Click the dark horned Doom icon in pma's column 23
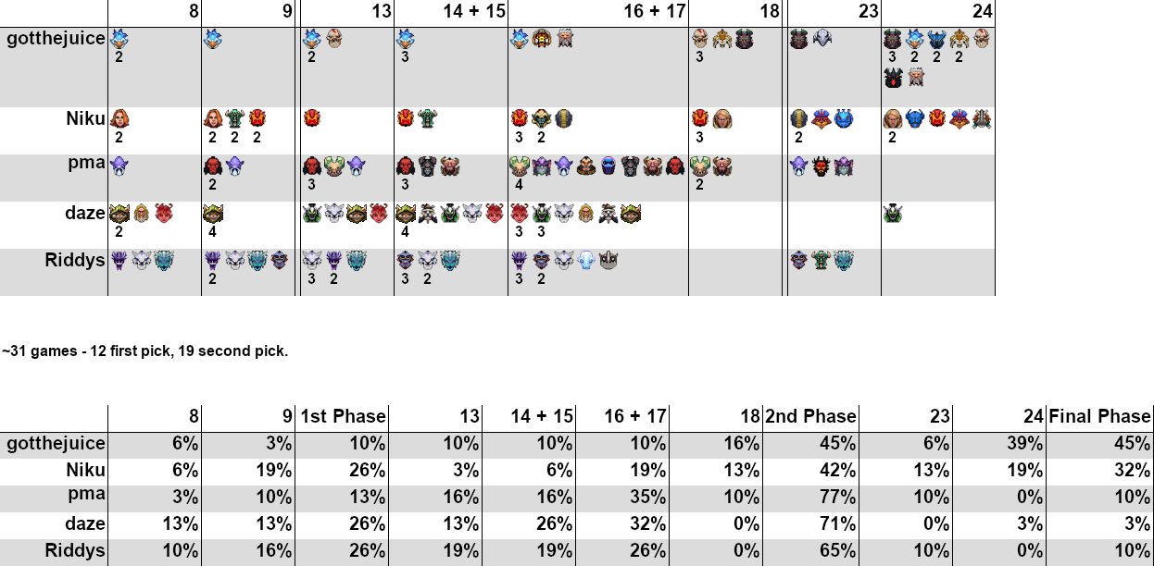The width and height of the screenshot is (1154, 566). (x=821, y=166)
